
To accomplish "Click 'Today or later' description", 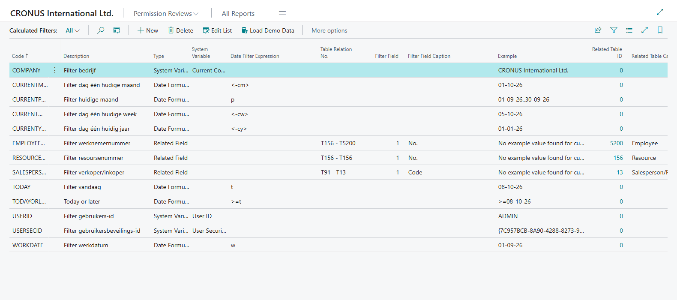I will [x=82, y=201].
